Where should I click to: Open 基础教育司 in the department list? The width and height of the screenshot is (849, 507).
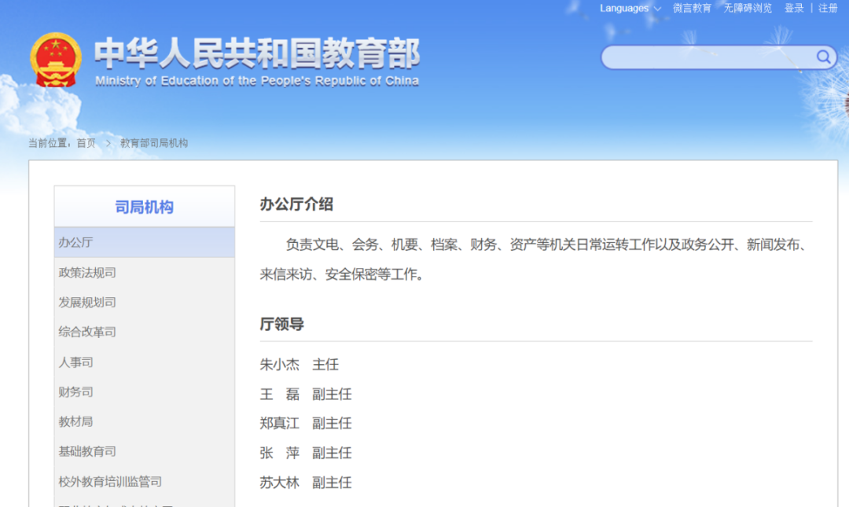pyautogui.click(x=145, y=451)
